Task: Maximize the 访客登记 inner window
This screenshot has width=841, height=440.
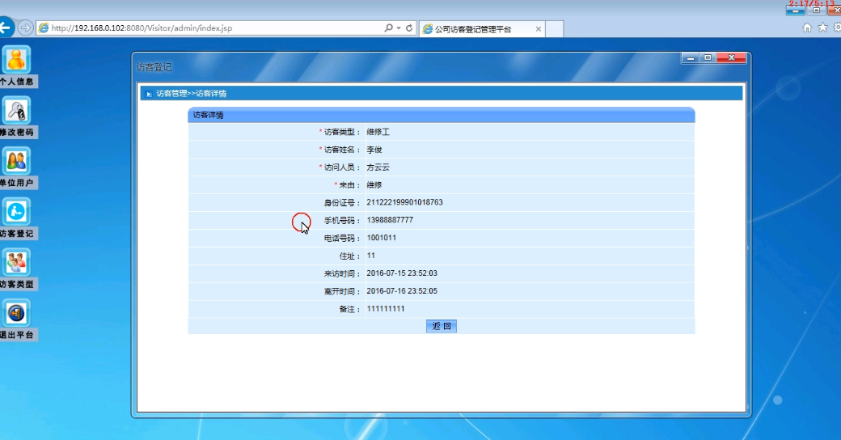Action: tap(708, 58)
